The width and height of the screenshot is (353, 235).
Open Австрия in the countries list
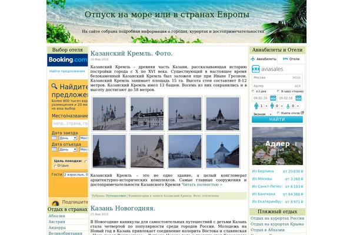[x=56, y=221]
